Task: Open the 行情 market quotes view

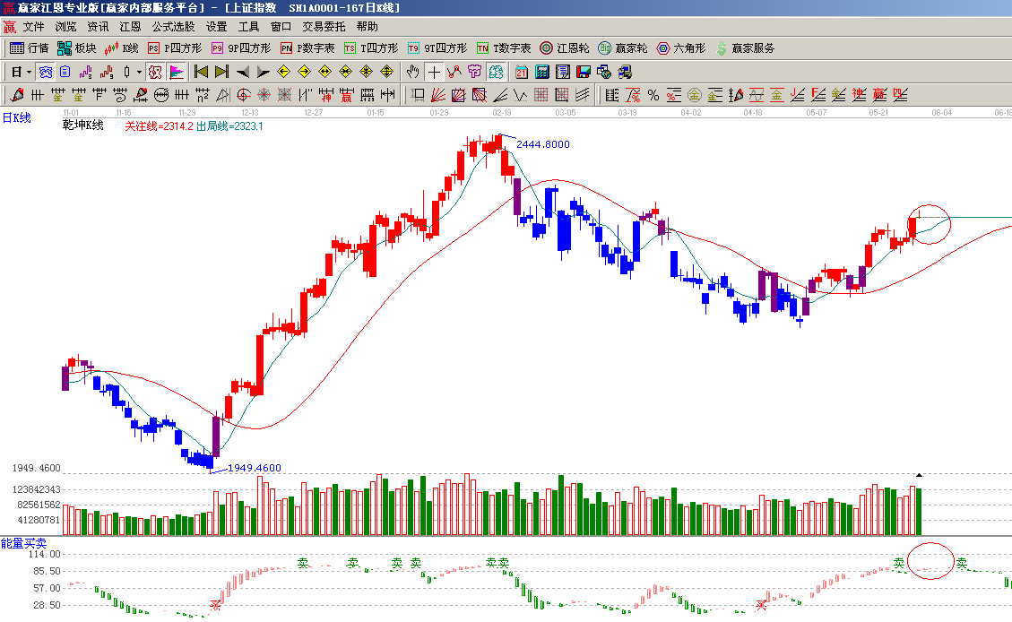Action: (30, 48)
